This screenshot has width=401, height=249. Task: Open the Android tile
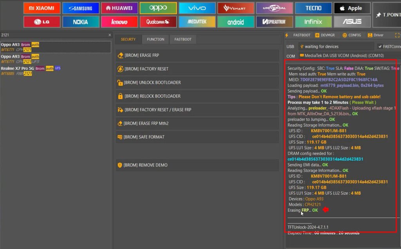[236, 22]
